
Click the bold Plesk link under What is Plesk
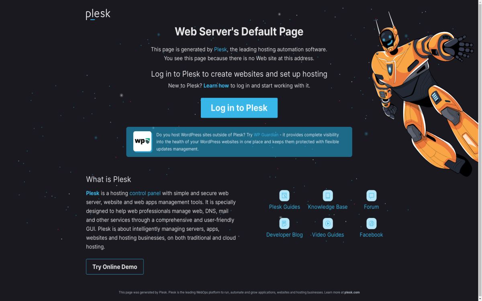pyautogui.click(x=92, y=193)
